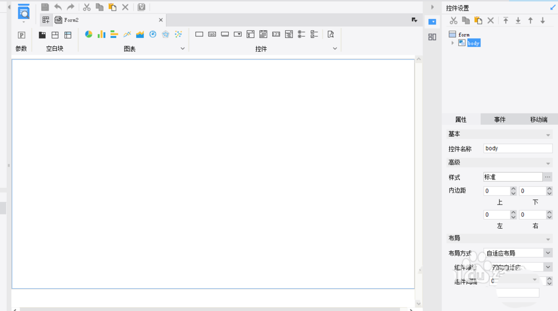Viewport: 558px width, 311px height.
Task: Select the checkbox group widget
Action: coord(314,35)
